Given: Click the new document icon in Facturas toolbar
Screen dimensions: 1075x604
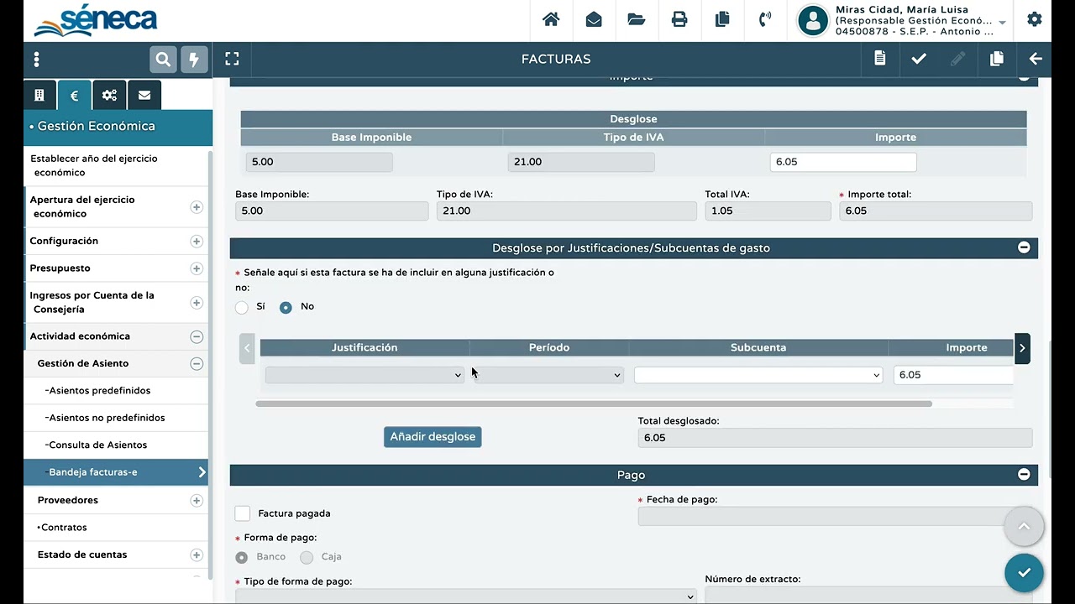Looking at the screenshot, I should (x=879, y=59).
